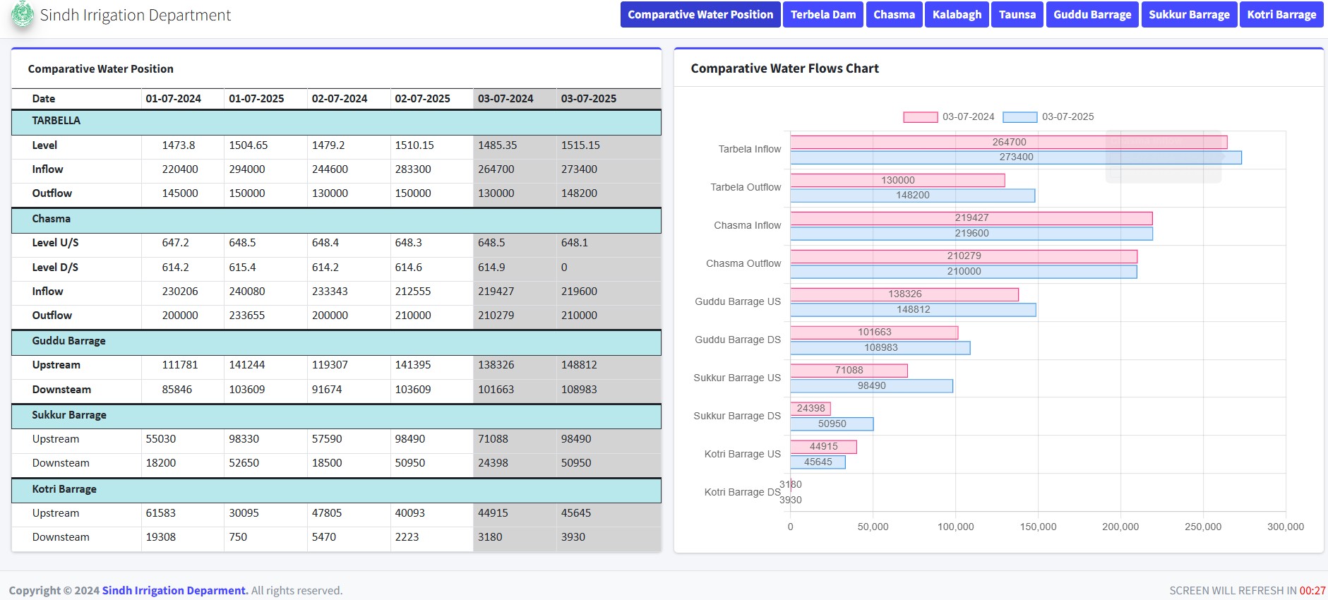The height and width of the screenshot is (600, 1328).
Task: Click the TARBELLA section header row
Action: 336,121
